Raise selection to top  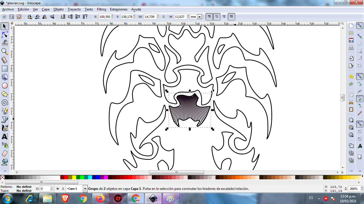85,17
